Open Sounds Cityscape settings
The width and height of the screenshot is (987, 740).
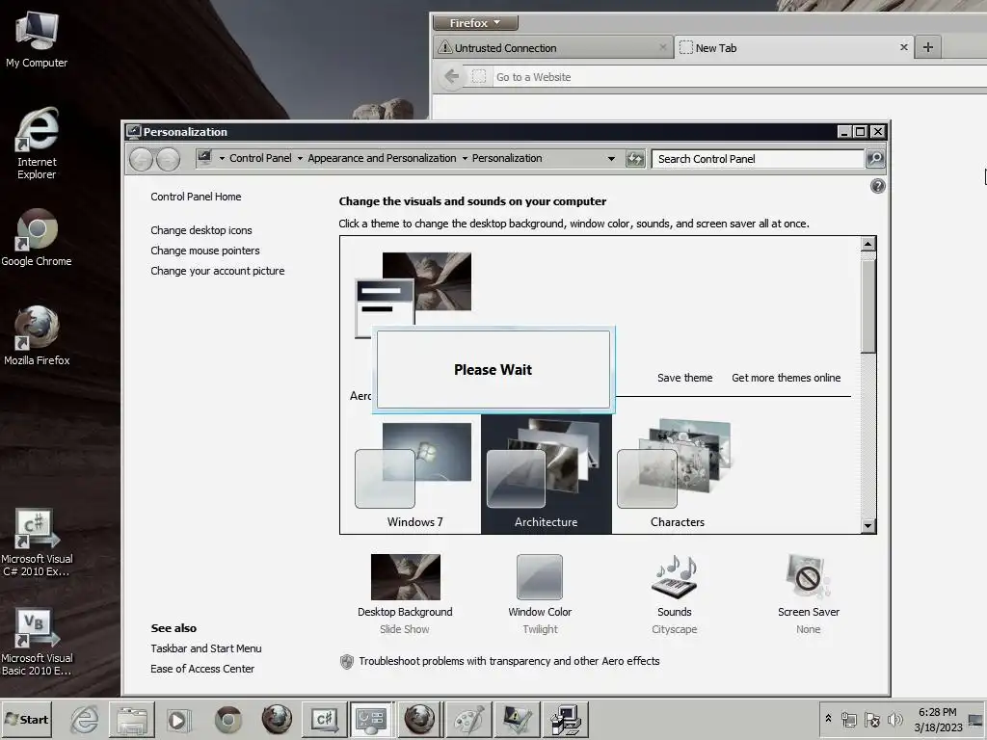click(x=674, y=594)
